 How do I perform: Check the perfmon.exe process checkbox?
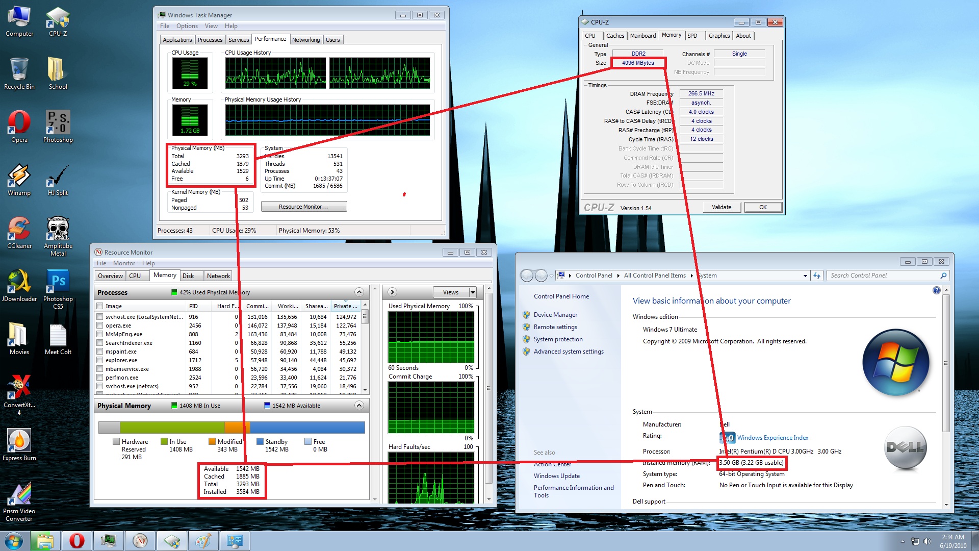(100, 378)
